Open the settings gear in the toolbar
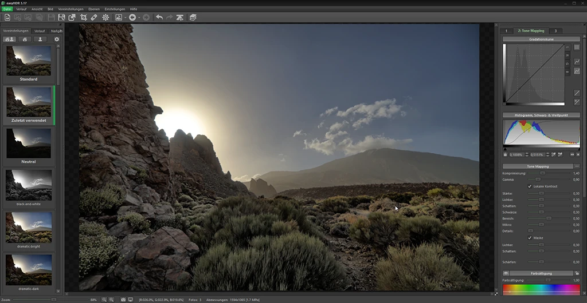The image size is (587, 303). [105, 18]
